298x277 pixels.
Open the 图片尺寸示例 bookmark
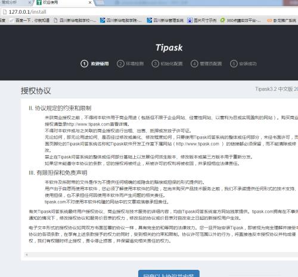tap(202, 20)
